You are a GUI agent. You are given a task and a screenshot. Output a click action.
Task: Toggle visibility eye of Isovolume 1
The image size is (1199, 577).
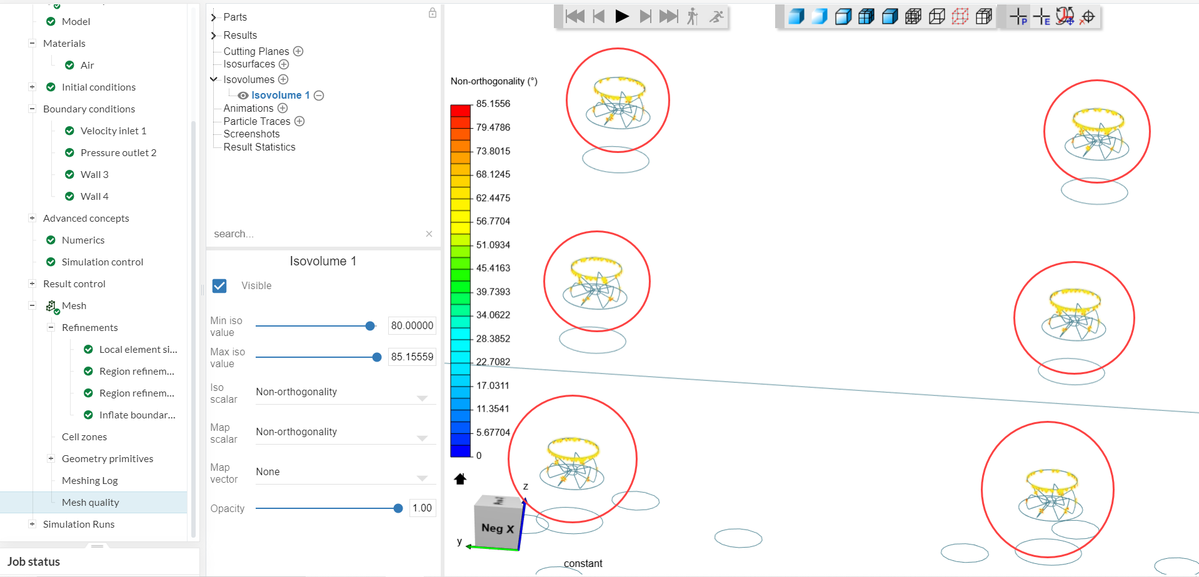(243, 95)
